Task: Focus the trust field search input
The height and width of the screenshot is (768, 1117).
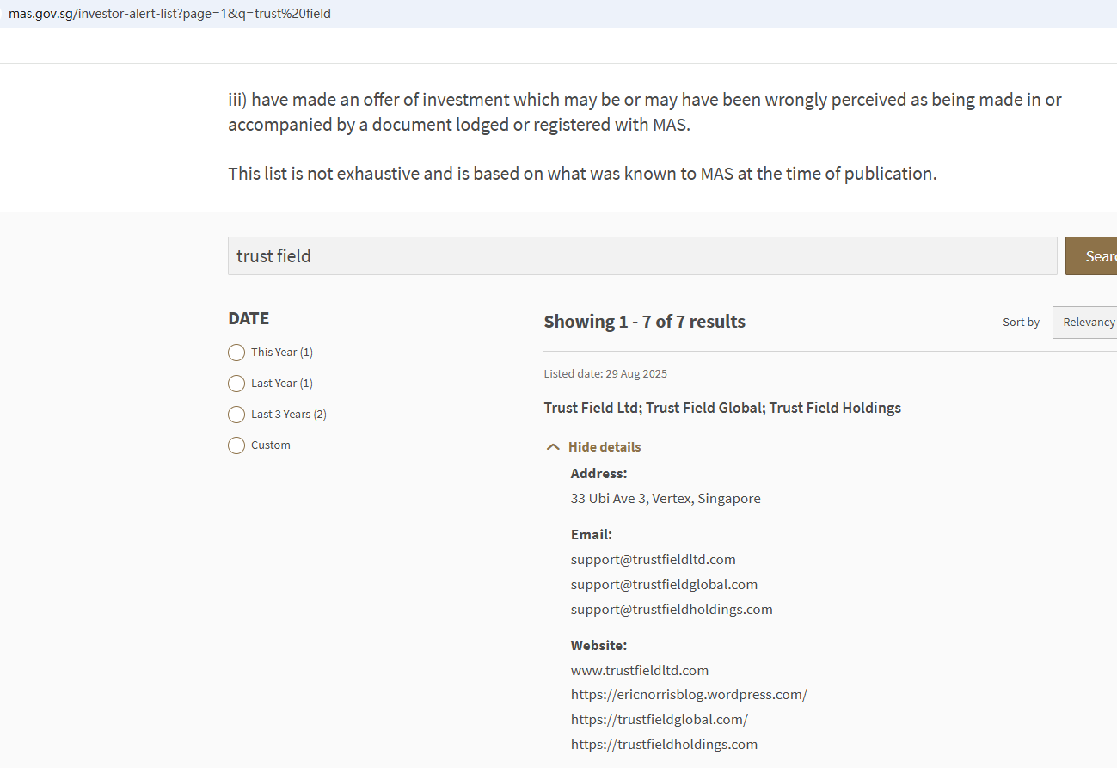Action: [641, 256]
